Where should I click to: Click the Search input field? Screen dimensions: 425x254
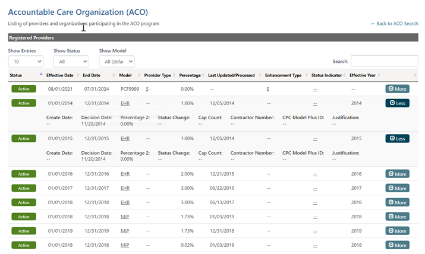[x=385, y=61]
